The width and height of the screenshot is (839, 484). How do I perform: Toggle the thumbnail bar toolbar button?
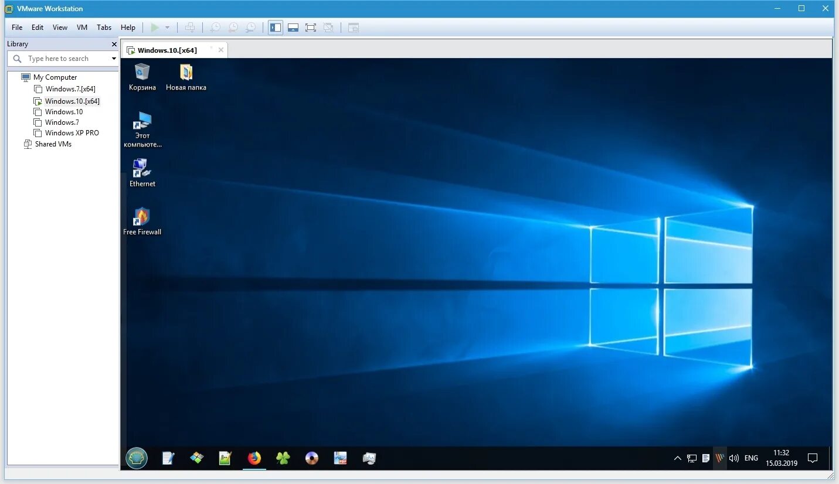click(293, 28)
